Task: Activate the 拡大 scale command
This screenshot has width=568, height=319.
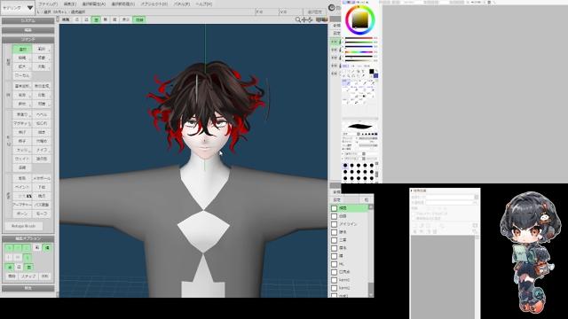Action: pyautogui.click(x=22, y=66)
